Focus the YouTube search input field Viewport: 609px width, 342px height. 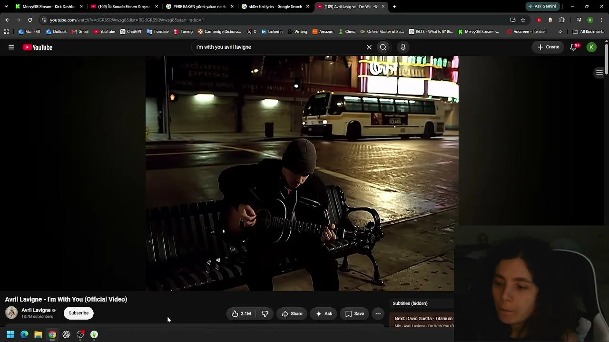pyautogui.click(x=278, y=47)
